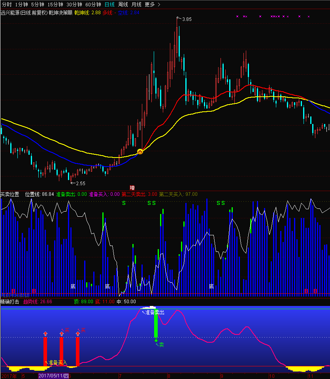Select the red 多线 legend label
Screen dimensions: 330x379
point(109,13)
